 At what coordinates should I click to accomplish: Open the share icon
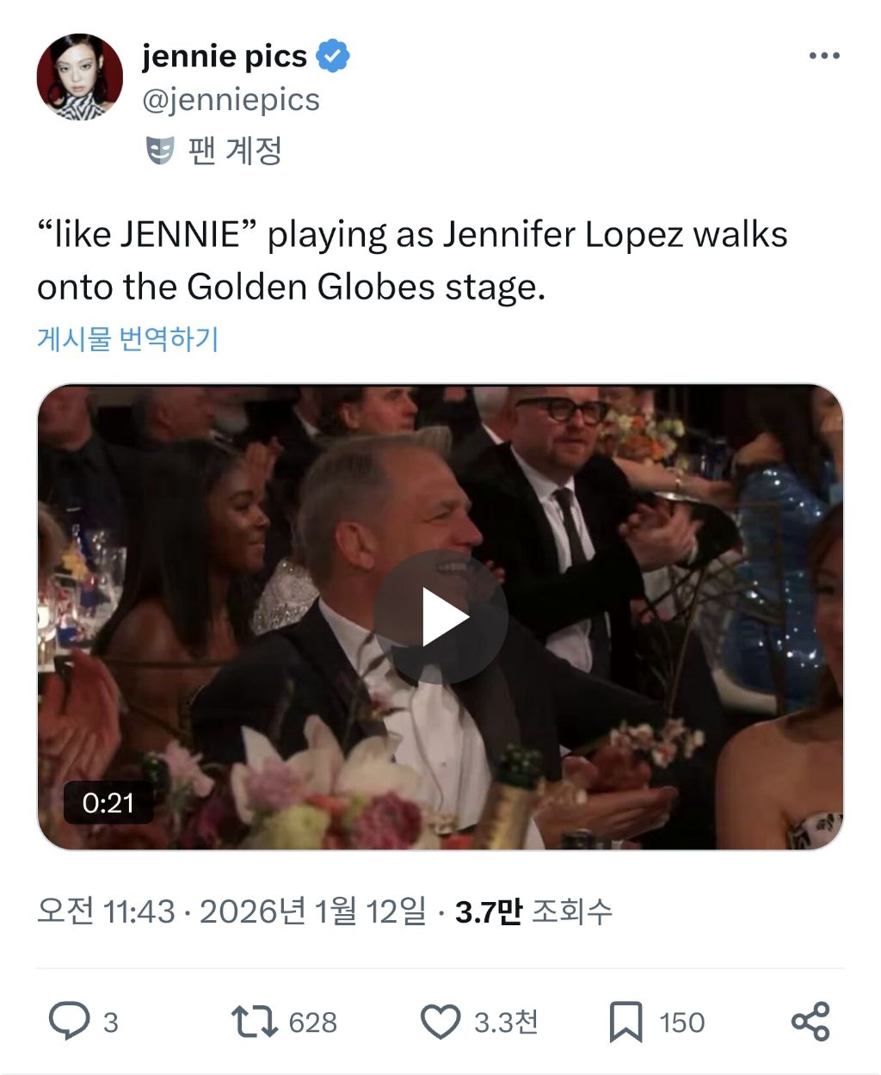point(810,1022)
